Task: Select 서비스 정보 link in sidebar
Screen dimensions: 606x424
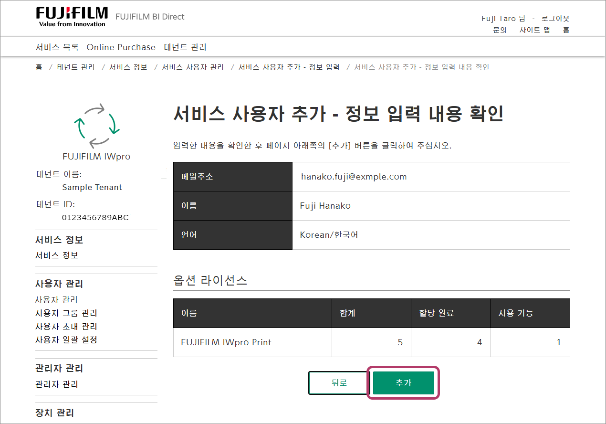Action: [57, 255]
